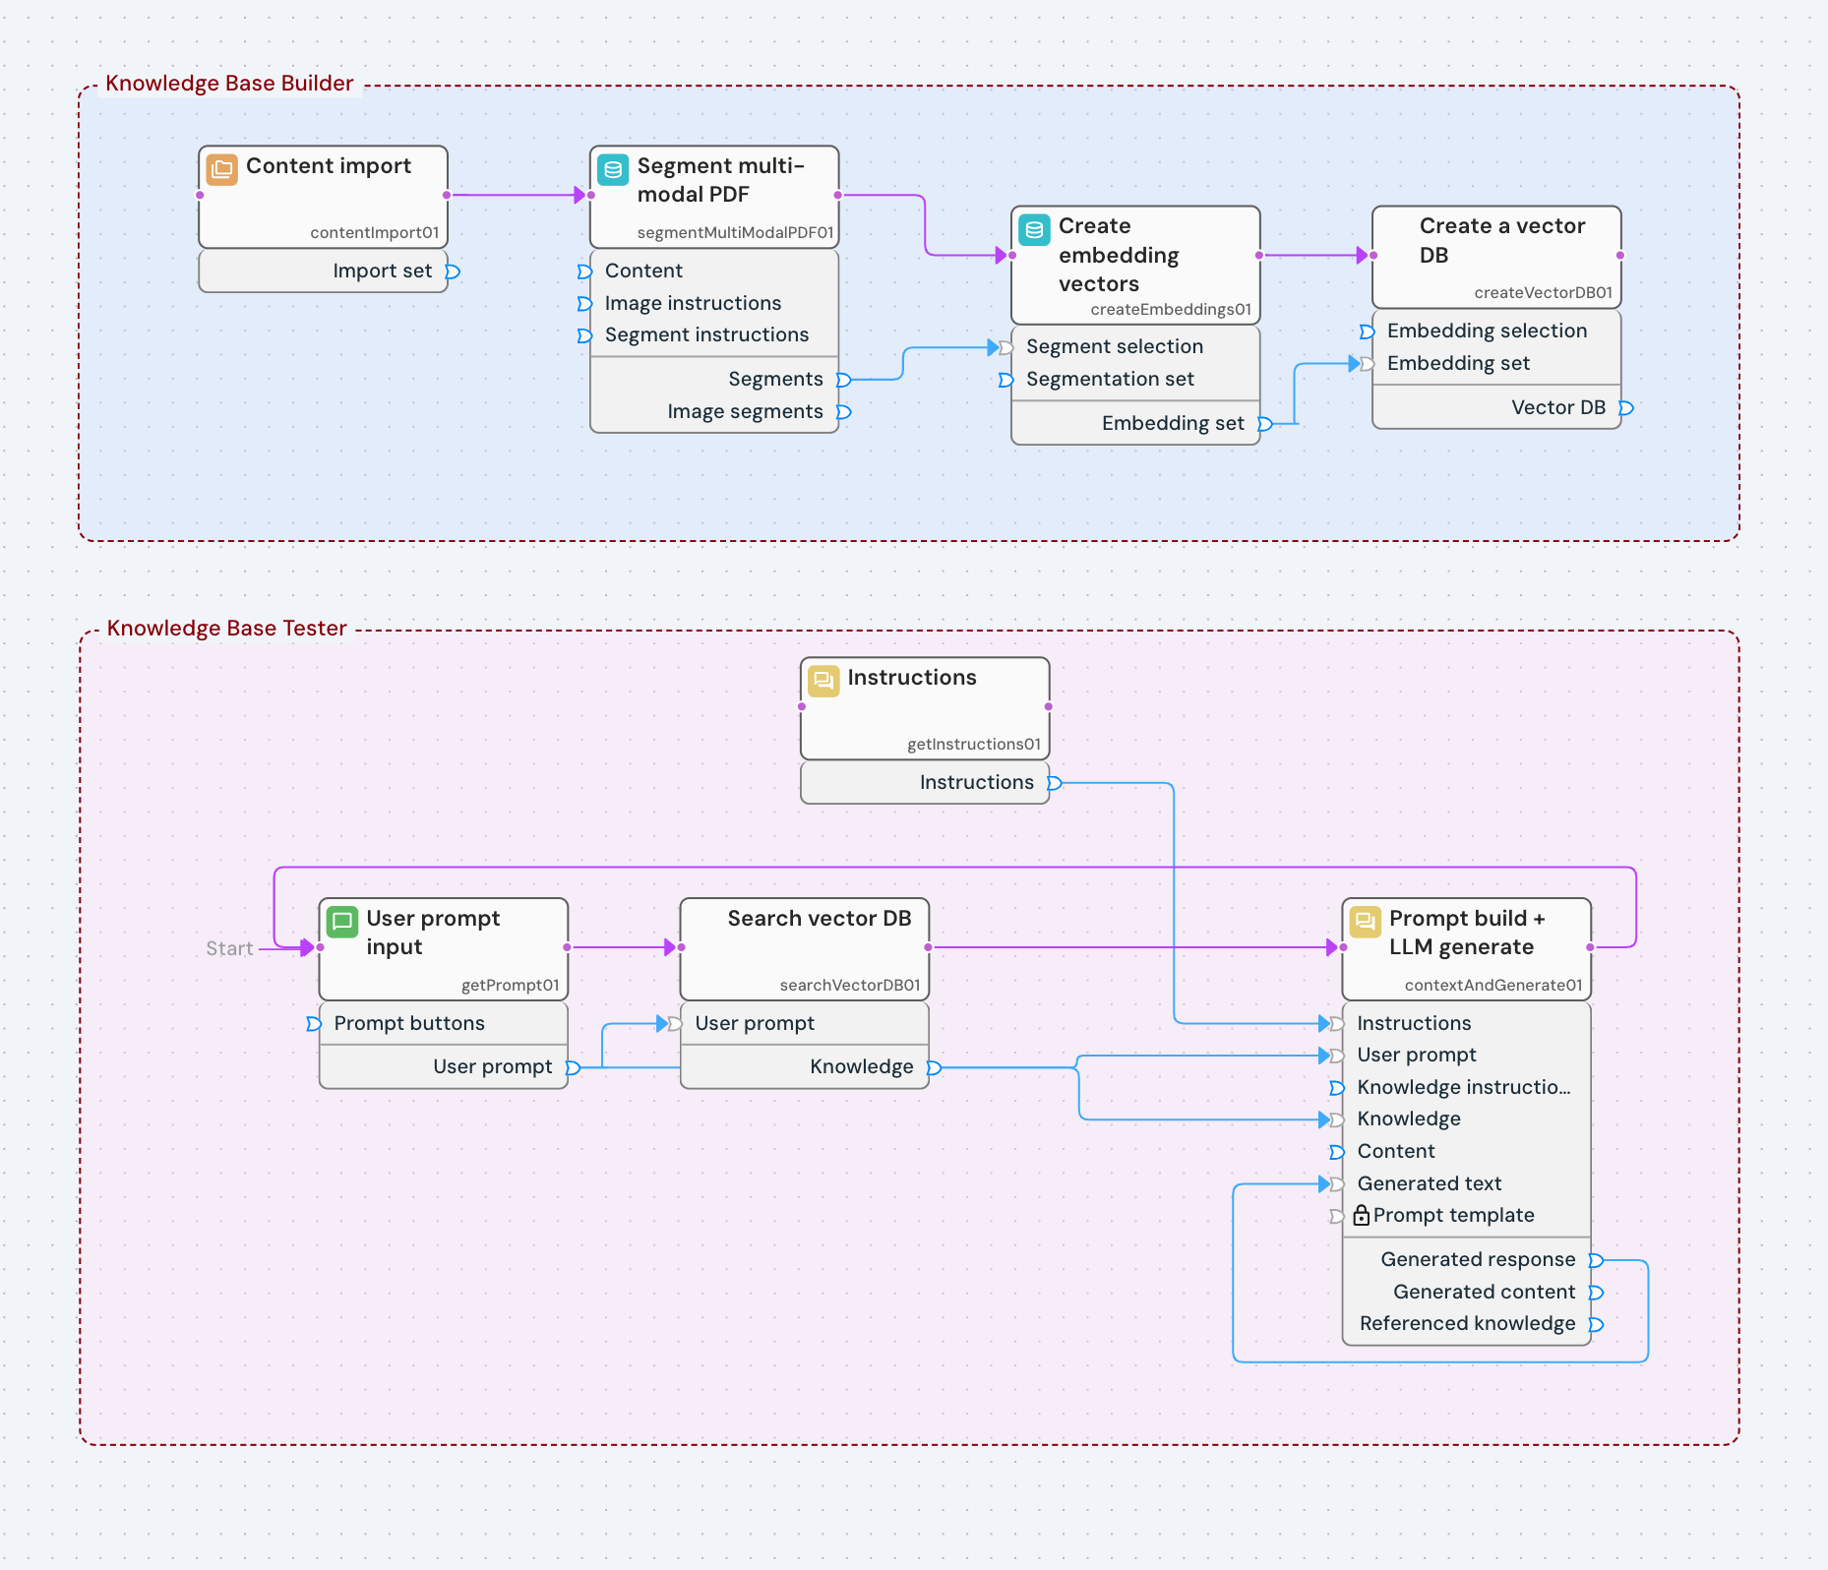
Task: Click the Create embedding vectors database icon
Action: pyautogui.click(x=1035, y=228)
